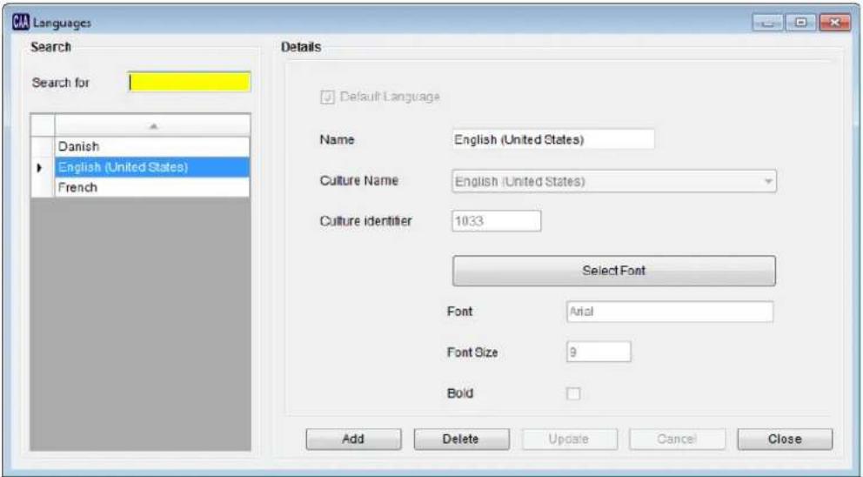Click the Cancel button
The image size is (863, 477).
pos(677,440)
